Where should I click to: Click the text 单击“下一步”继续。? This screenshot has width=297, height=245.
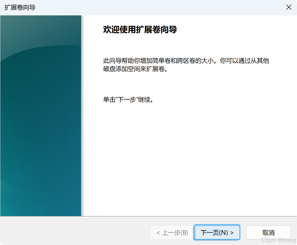pos(128,99)
